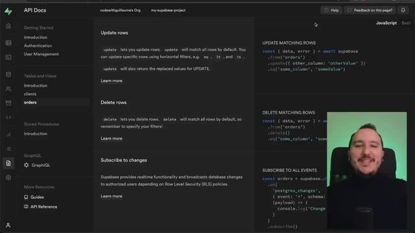Open the Project Settings gear icon
The width and height of the screenshot is (415, 233).
click(x=8, y=177)
